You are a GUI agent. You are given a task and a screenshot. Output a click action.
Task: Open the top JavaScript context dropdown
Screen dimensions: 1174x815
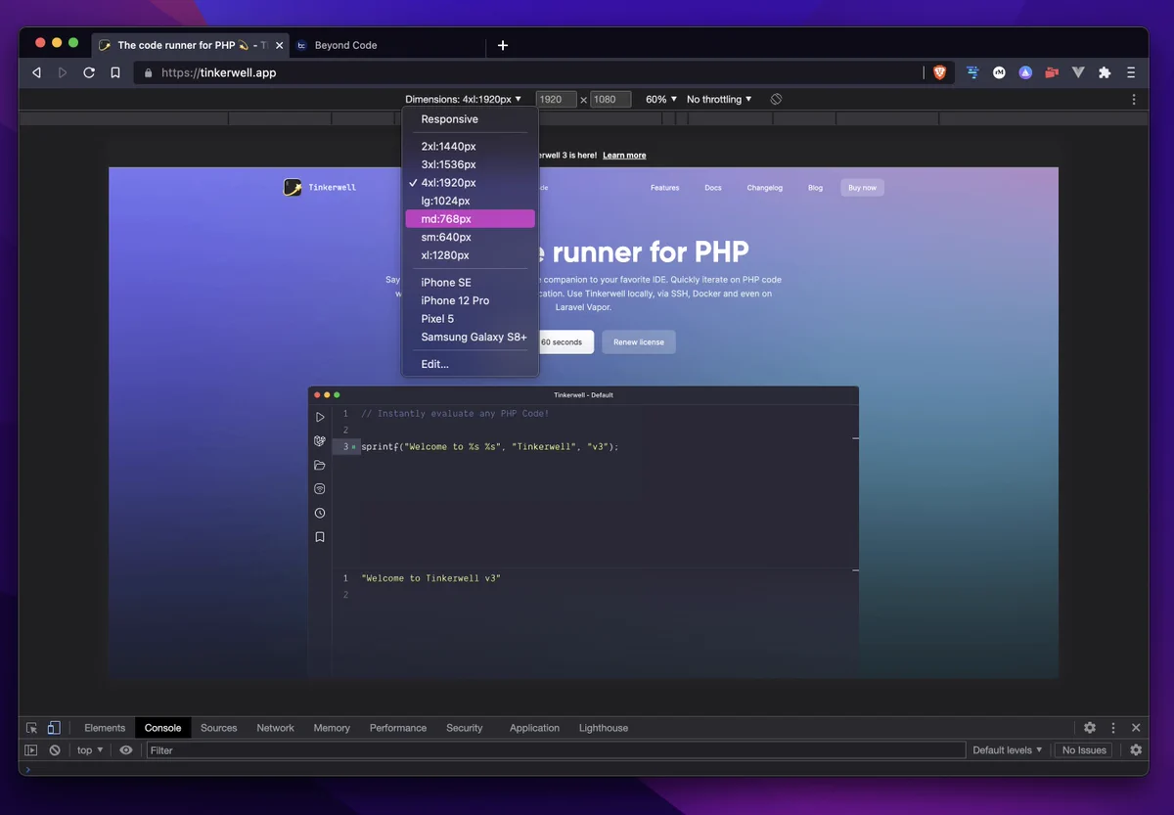(x=90, y=750)
